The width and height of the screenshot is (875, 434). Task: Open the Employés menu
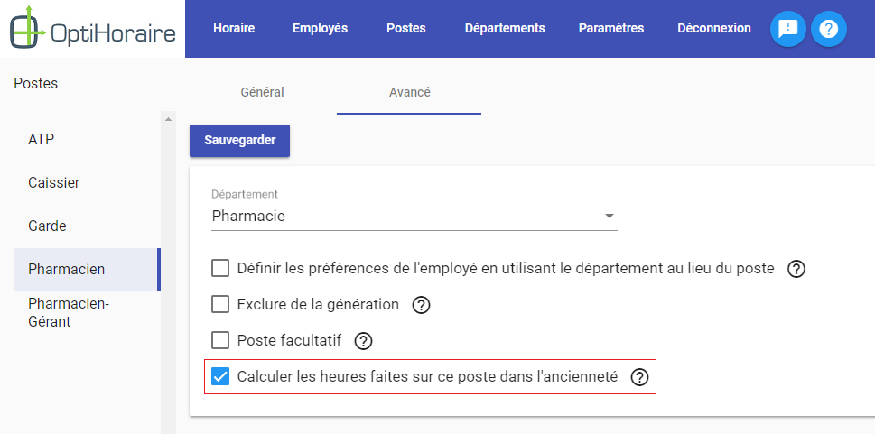(321, 29)
